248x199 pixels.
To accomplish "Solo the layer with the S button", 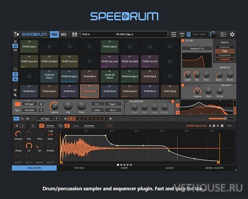I will (22, 126).
